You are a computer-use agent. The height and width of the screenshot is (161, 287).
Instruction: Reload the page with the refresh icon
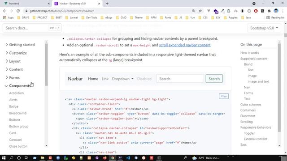coord(18,11)
